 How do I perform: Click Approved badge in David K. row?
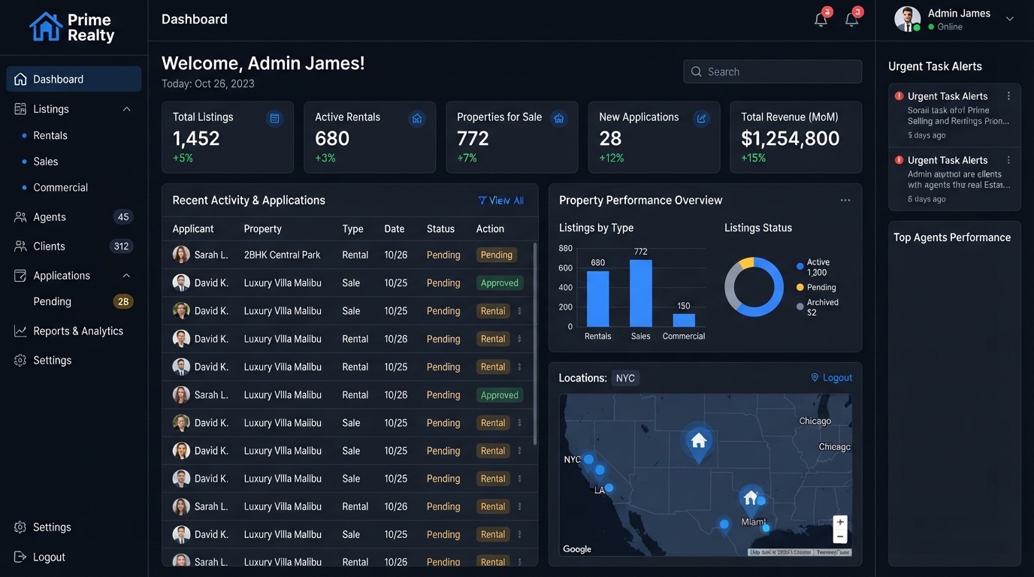click(x=500, y=283)
